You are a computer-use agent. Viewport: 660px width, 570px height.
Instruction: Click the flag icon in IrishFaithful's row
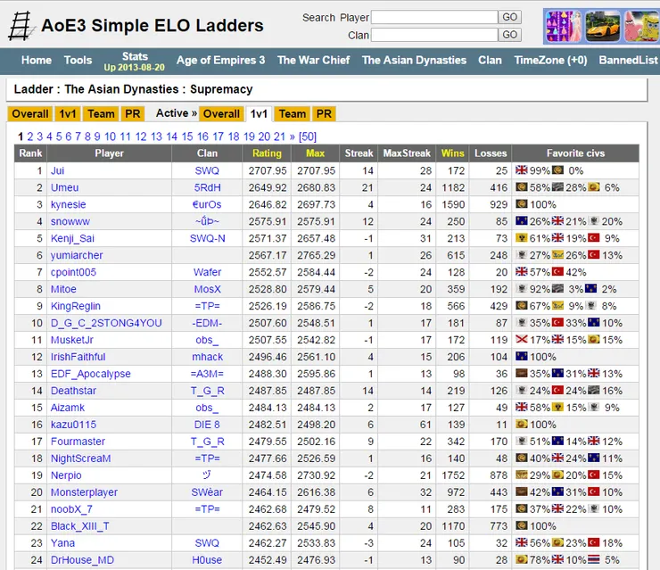pos(522,357)
